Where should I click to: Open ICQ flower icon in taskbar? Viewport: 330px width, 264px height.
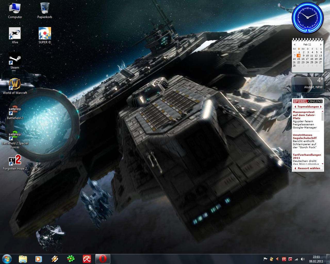click(71, 259)
